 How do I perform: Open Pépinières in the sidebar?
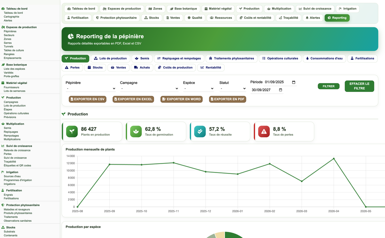(x=10, y=31)
